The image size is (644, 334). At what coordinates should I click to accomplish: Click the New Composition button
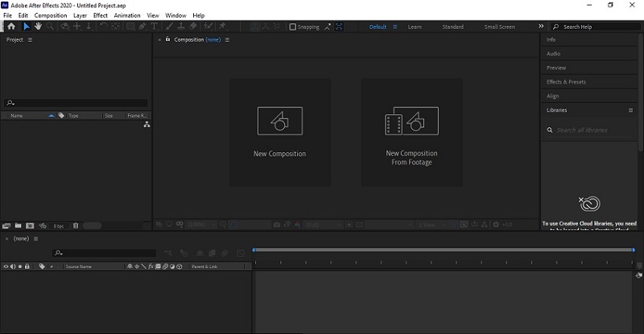click(279, 132)
